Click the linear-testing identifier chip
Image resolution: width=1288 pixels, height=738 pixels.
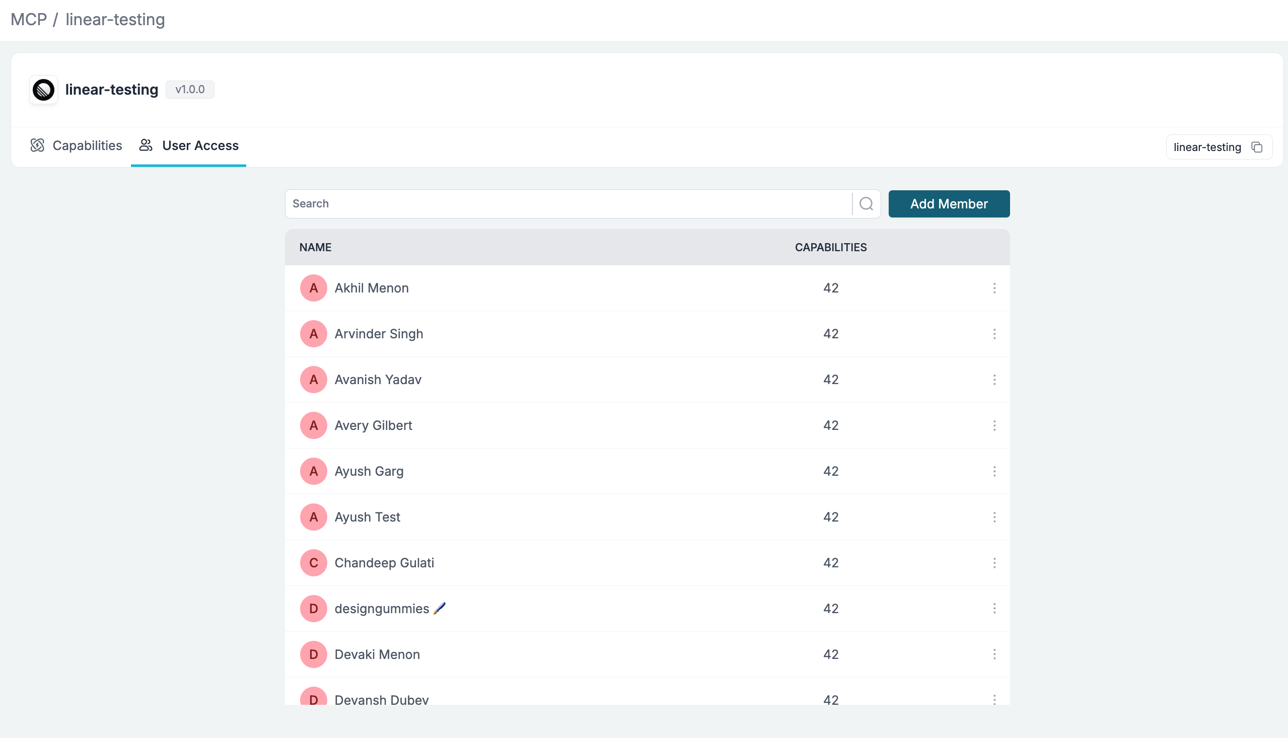tap(1219, 147)
